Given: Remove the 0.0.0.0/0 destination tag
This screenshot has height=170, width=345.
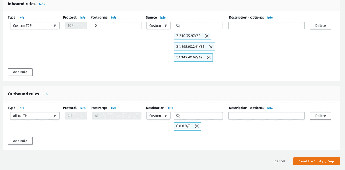Looking at the screenshot, I should coord(197,126).
